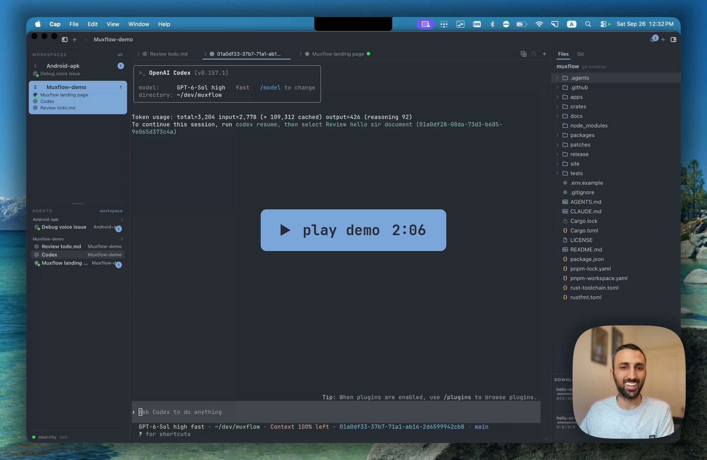The image size is (707, 460).
Task: Open the CLAUDE.md file
Action: pos(585,211)
